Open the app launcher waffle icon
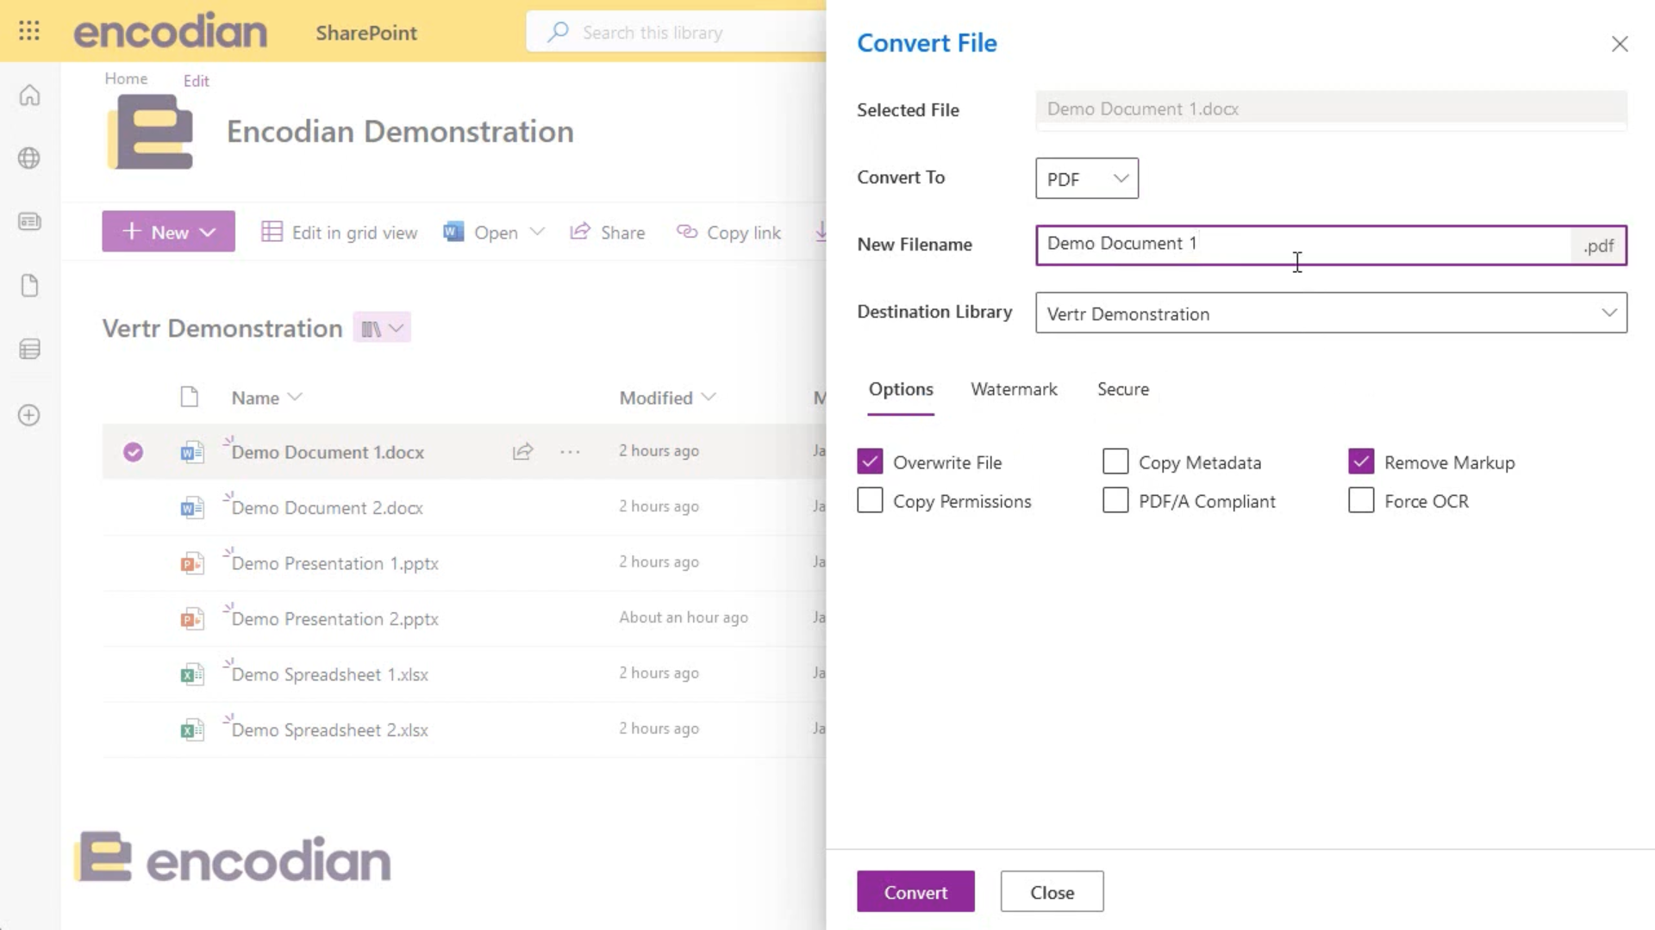This screenshot has height=930, width=1655. click(x=29, y=32)
